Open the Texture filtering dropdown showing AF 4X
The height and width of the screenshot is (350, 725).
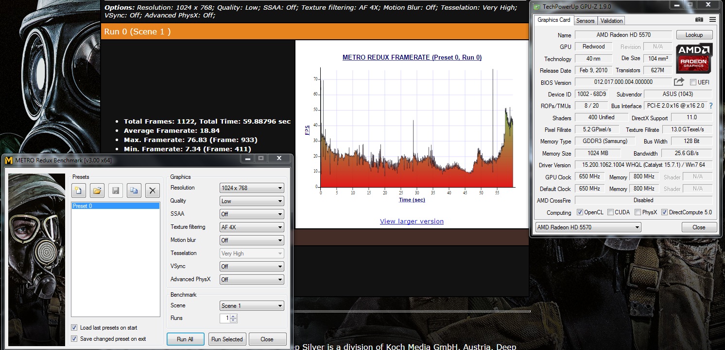[252, 227]
